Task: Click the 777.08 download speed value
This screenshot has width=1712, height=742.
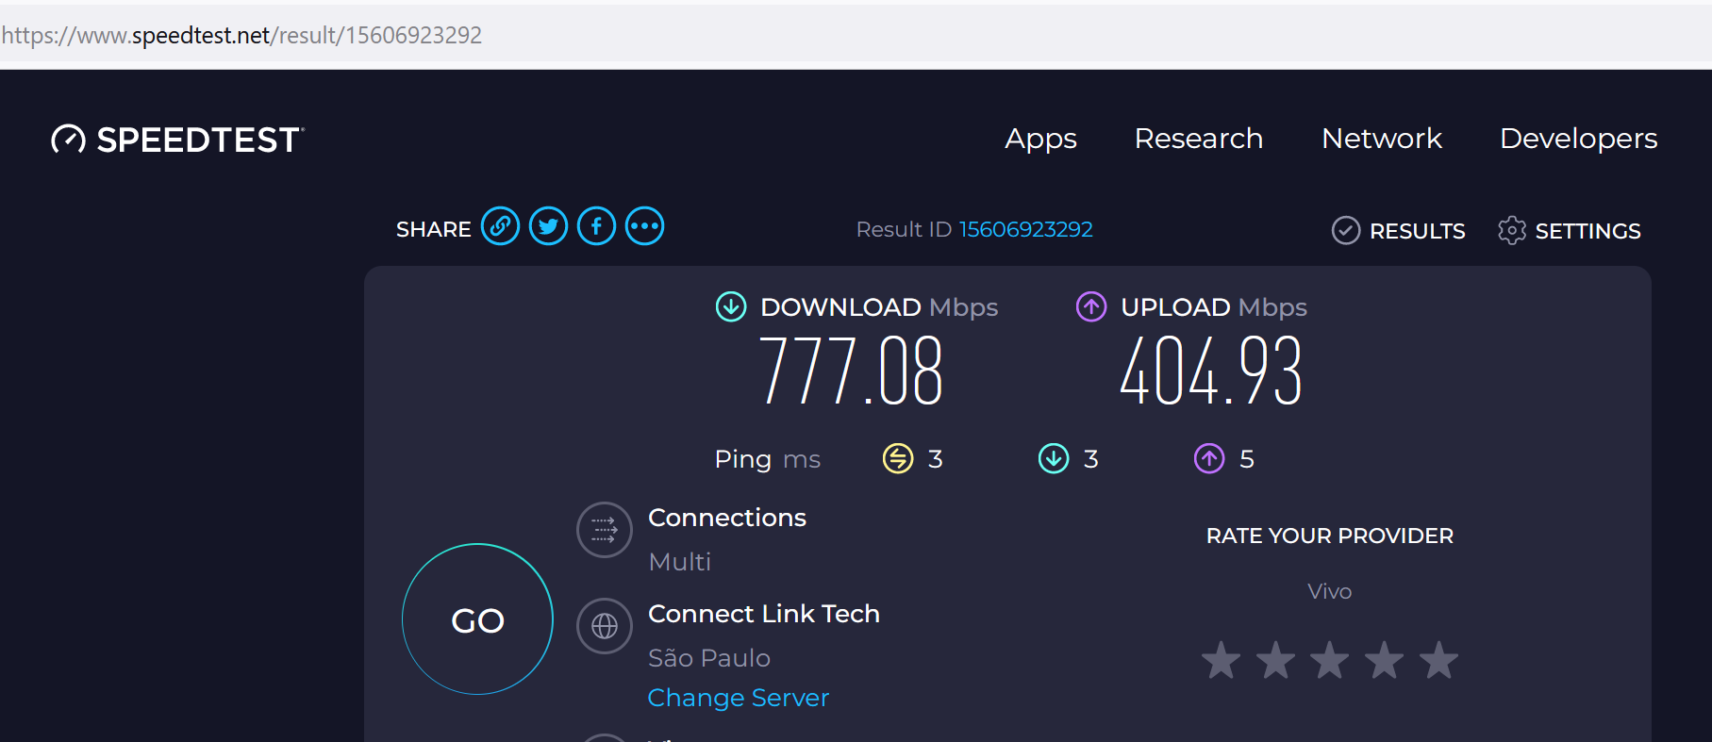Action: [x=851, y=371]
